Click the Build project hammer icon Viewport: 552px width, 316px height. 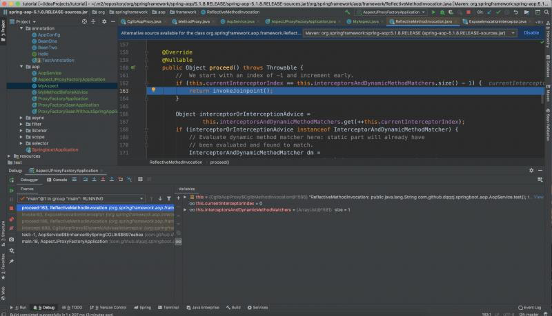pyautogui.click(x=348, y=12)
